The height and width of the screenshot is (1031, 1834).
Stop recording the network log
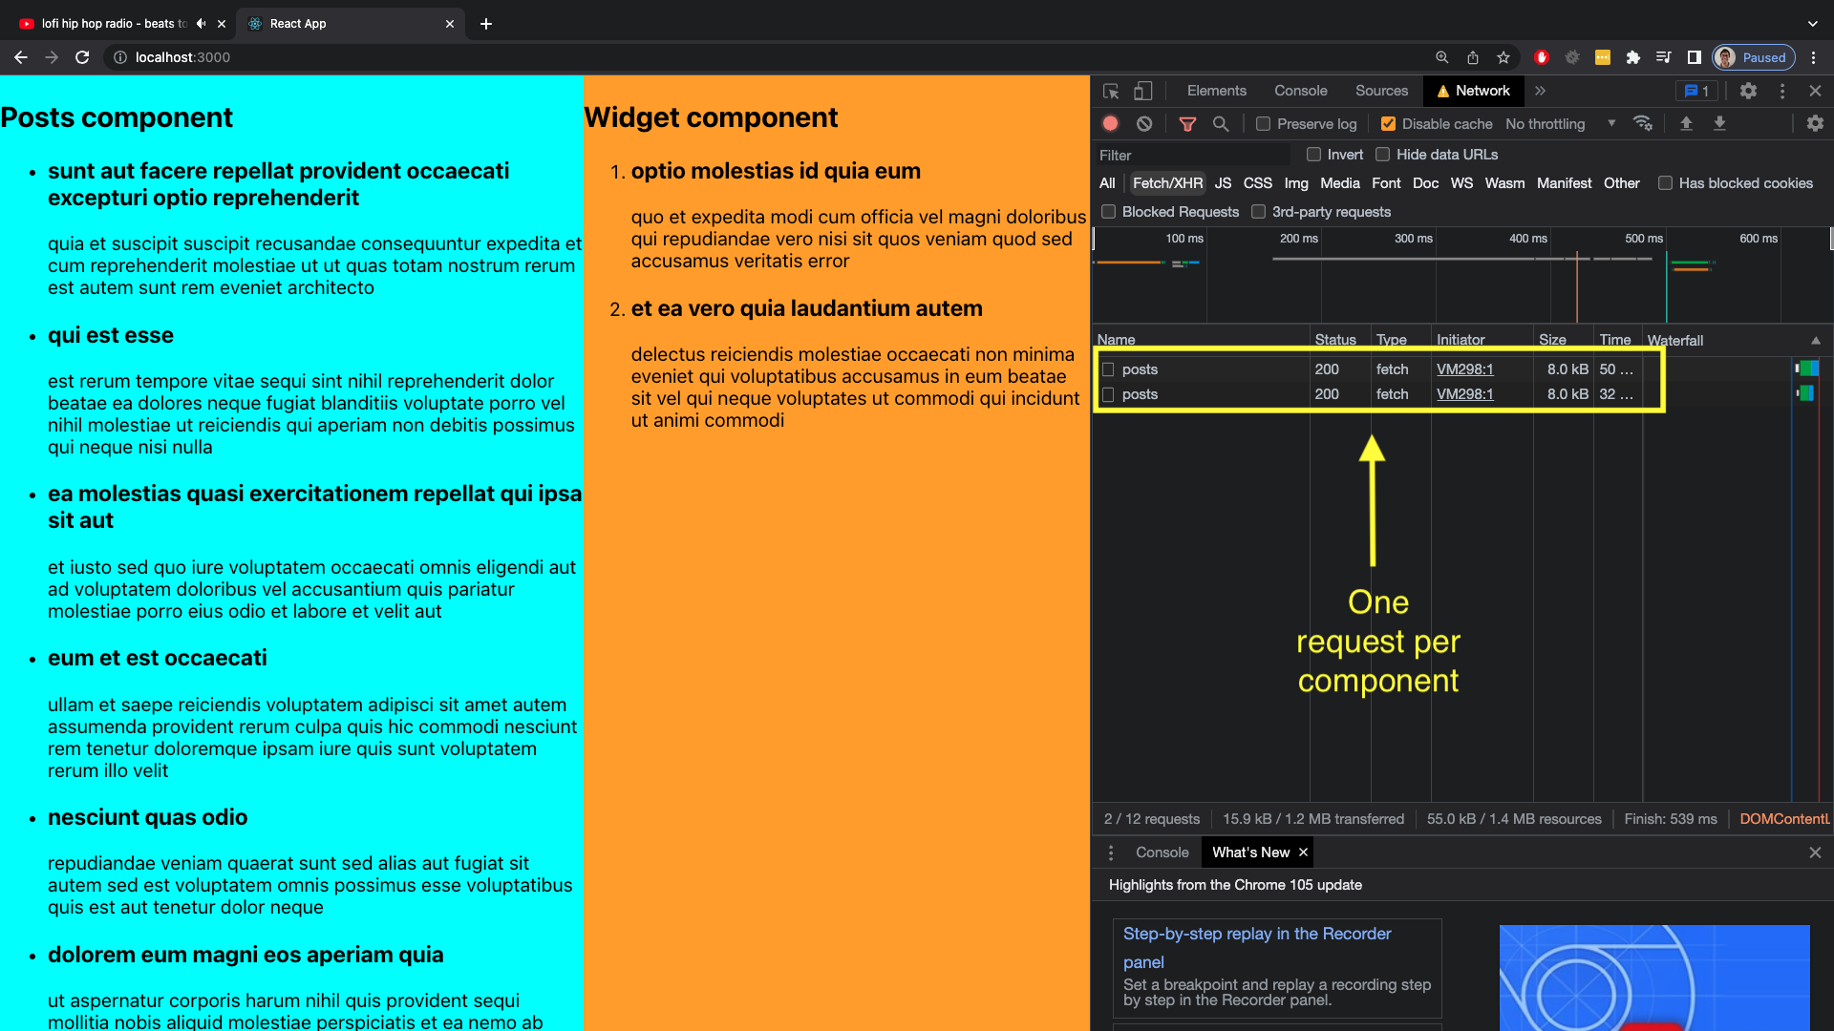[x=1110, y=123]
